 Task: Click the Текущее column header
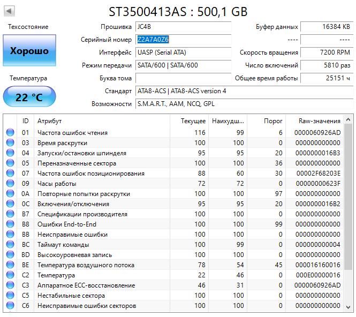click(193, 121)
